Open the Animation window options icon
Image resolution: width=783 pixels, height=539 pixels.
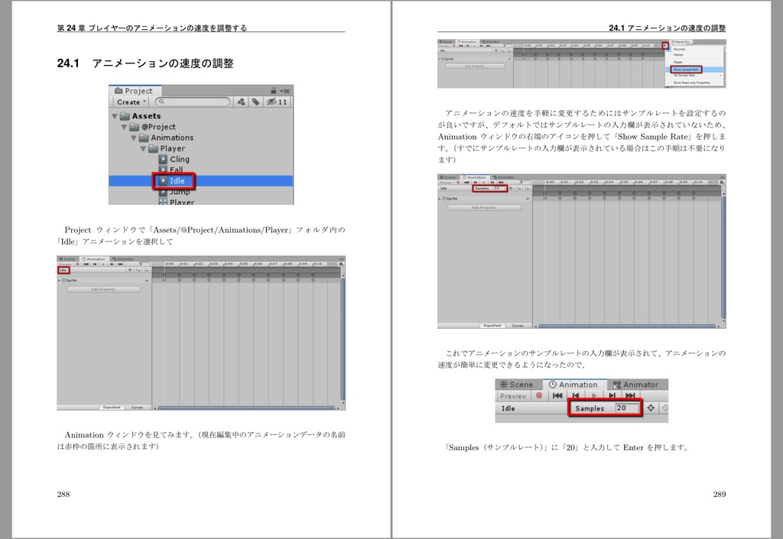[x=665, y=45]
